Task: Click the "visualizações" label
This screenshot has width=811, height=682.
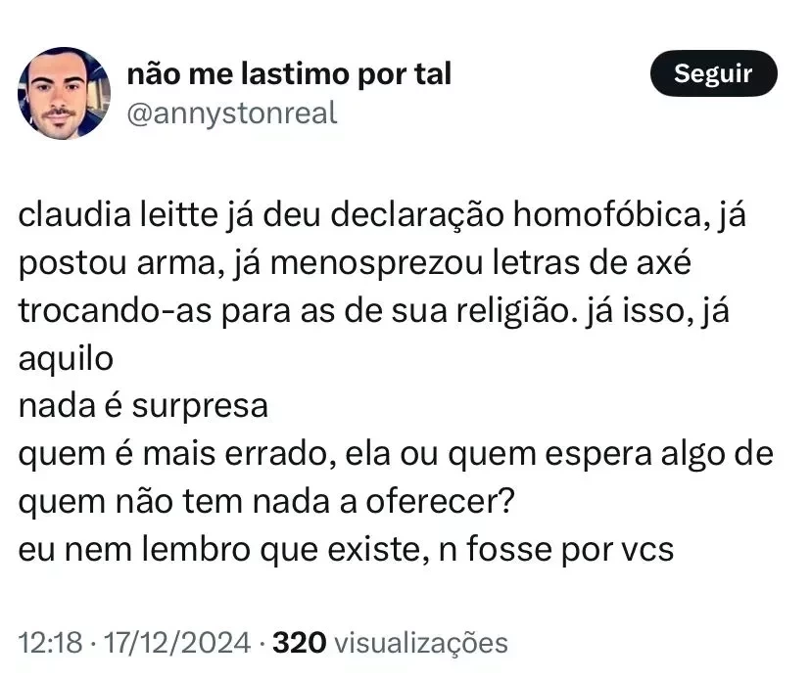Action: click(420, 643)
